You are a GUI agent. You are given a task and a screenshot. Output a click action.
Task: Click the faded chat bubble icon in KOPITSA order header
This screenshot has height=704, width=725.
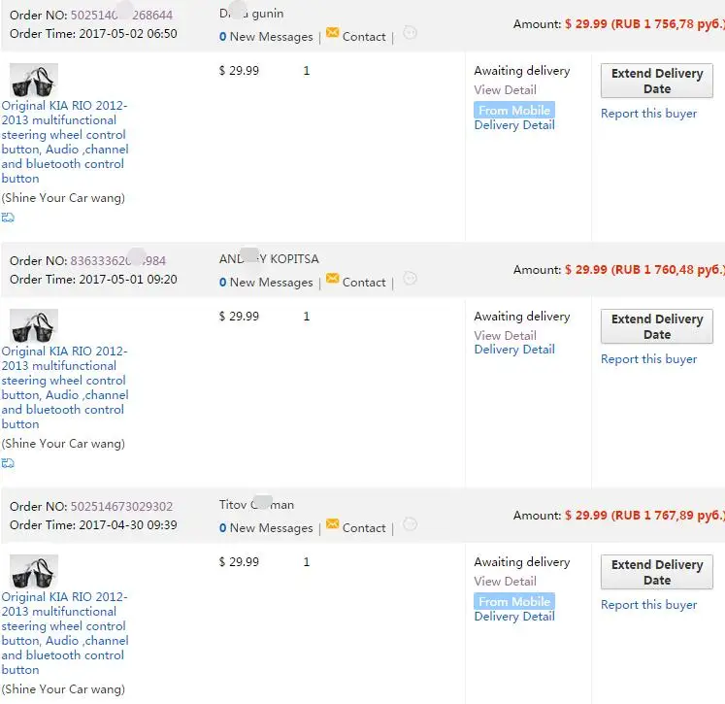[410, 279]
